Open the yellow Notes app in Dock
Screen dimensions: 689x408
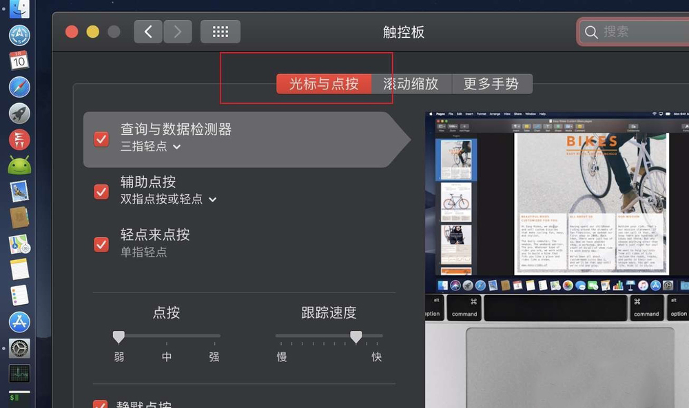point(19,270)
